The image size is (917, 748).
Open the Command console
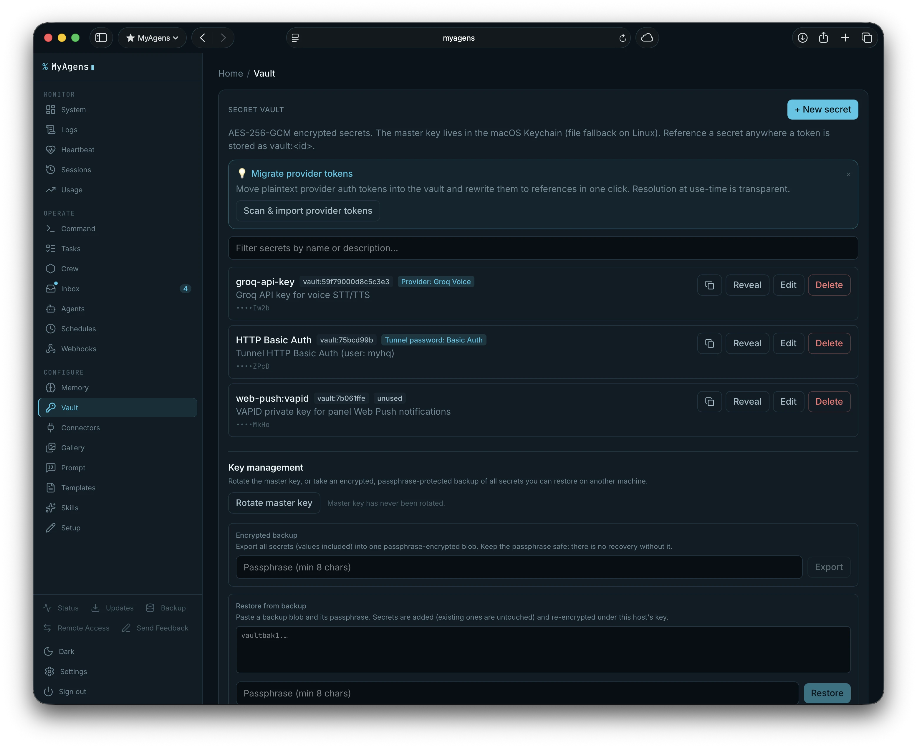tap(117, 228)
